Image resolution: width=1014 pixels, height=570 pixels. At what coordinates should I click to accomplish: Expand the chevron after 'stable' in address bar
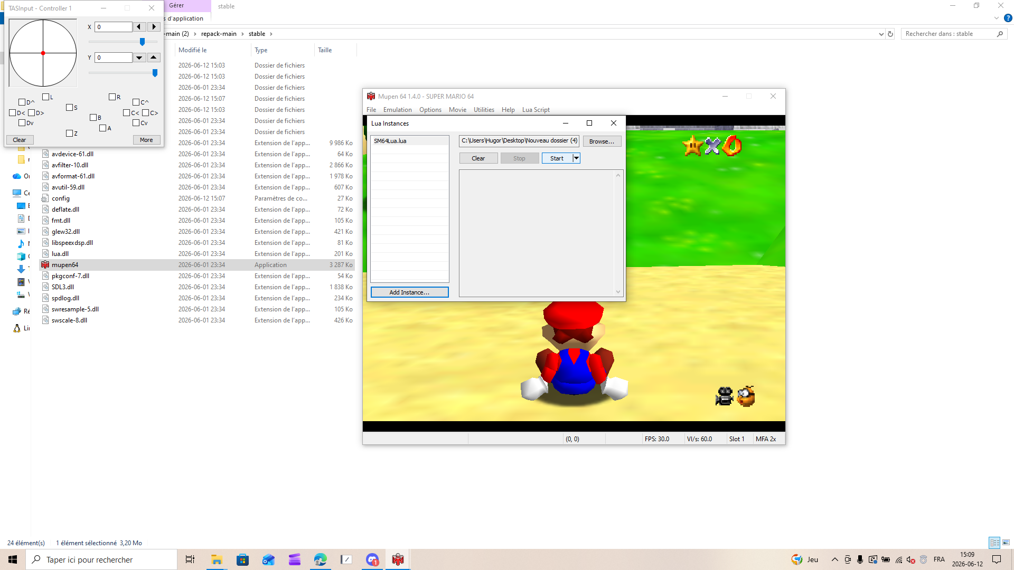pyautogui.click(x=271, y=34)
